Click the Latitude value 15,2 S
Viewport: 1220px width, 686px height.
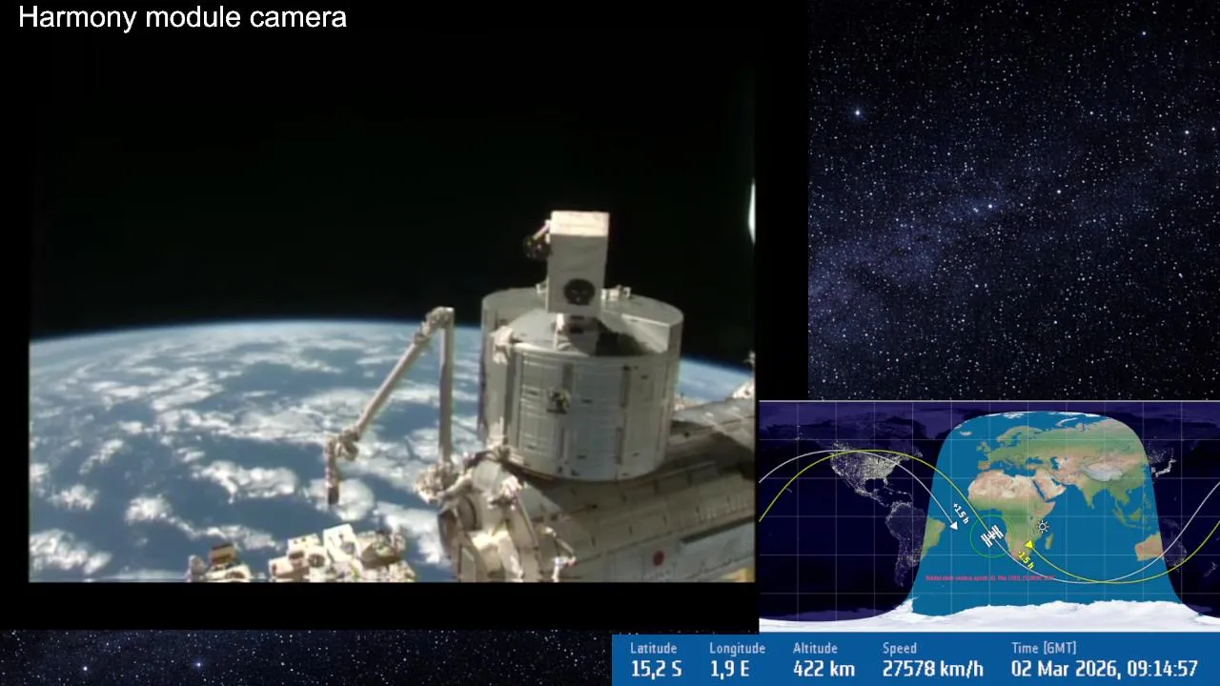(656, 669)
